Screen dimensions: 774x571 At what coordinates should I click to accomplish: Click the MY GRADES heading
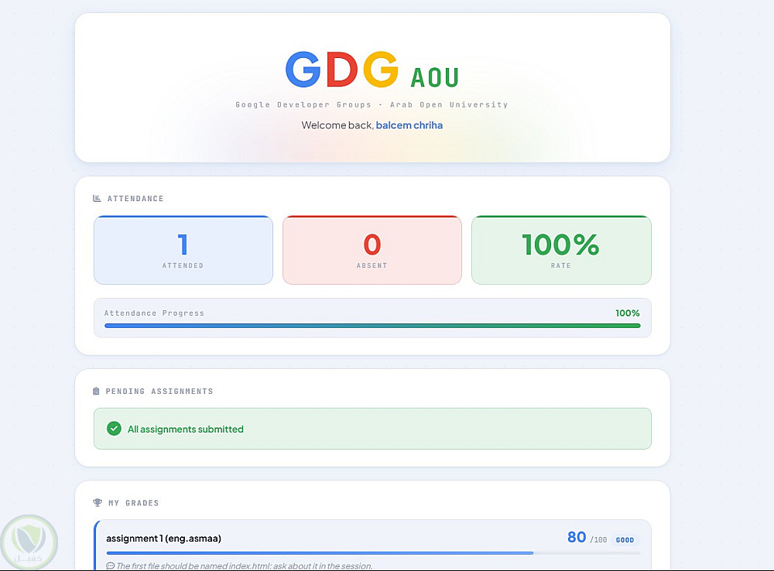tap(134, 503)
